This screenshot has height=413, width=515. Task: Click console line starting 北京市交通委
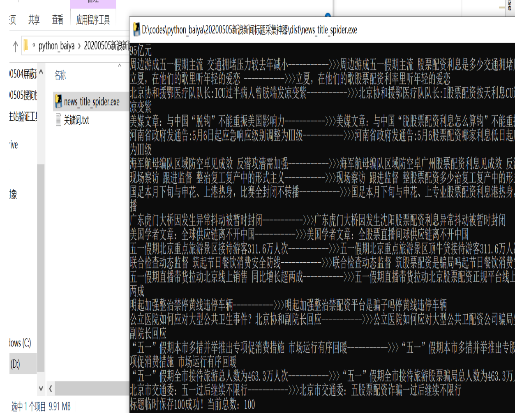tap(296, 390)
